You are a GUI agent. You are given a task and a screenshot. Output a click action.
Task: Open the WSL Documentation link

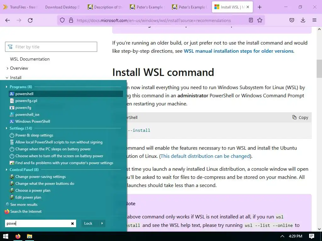click(30, 59)
